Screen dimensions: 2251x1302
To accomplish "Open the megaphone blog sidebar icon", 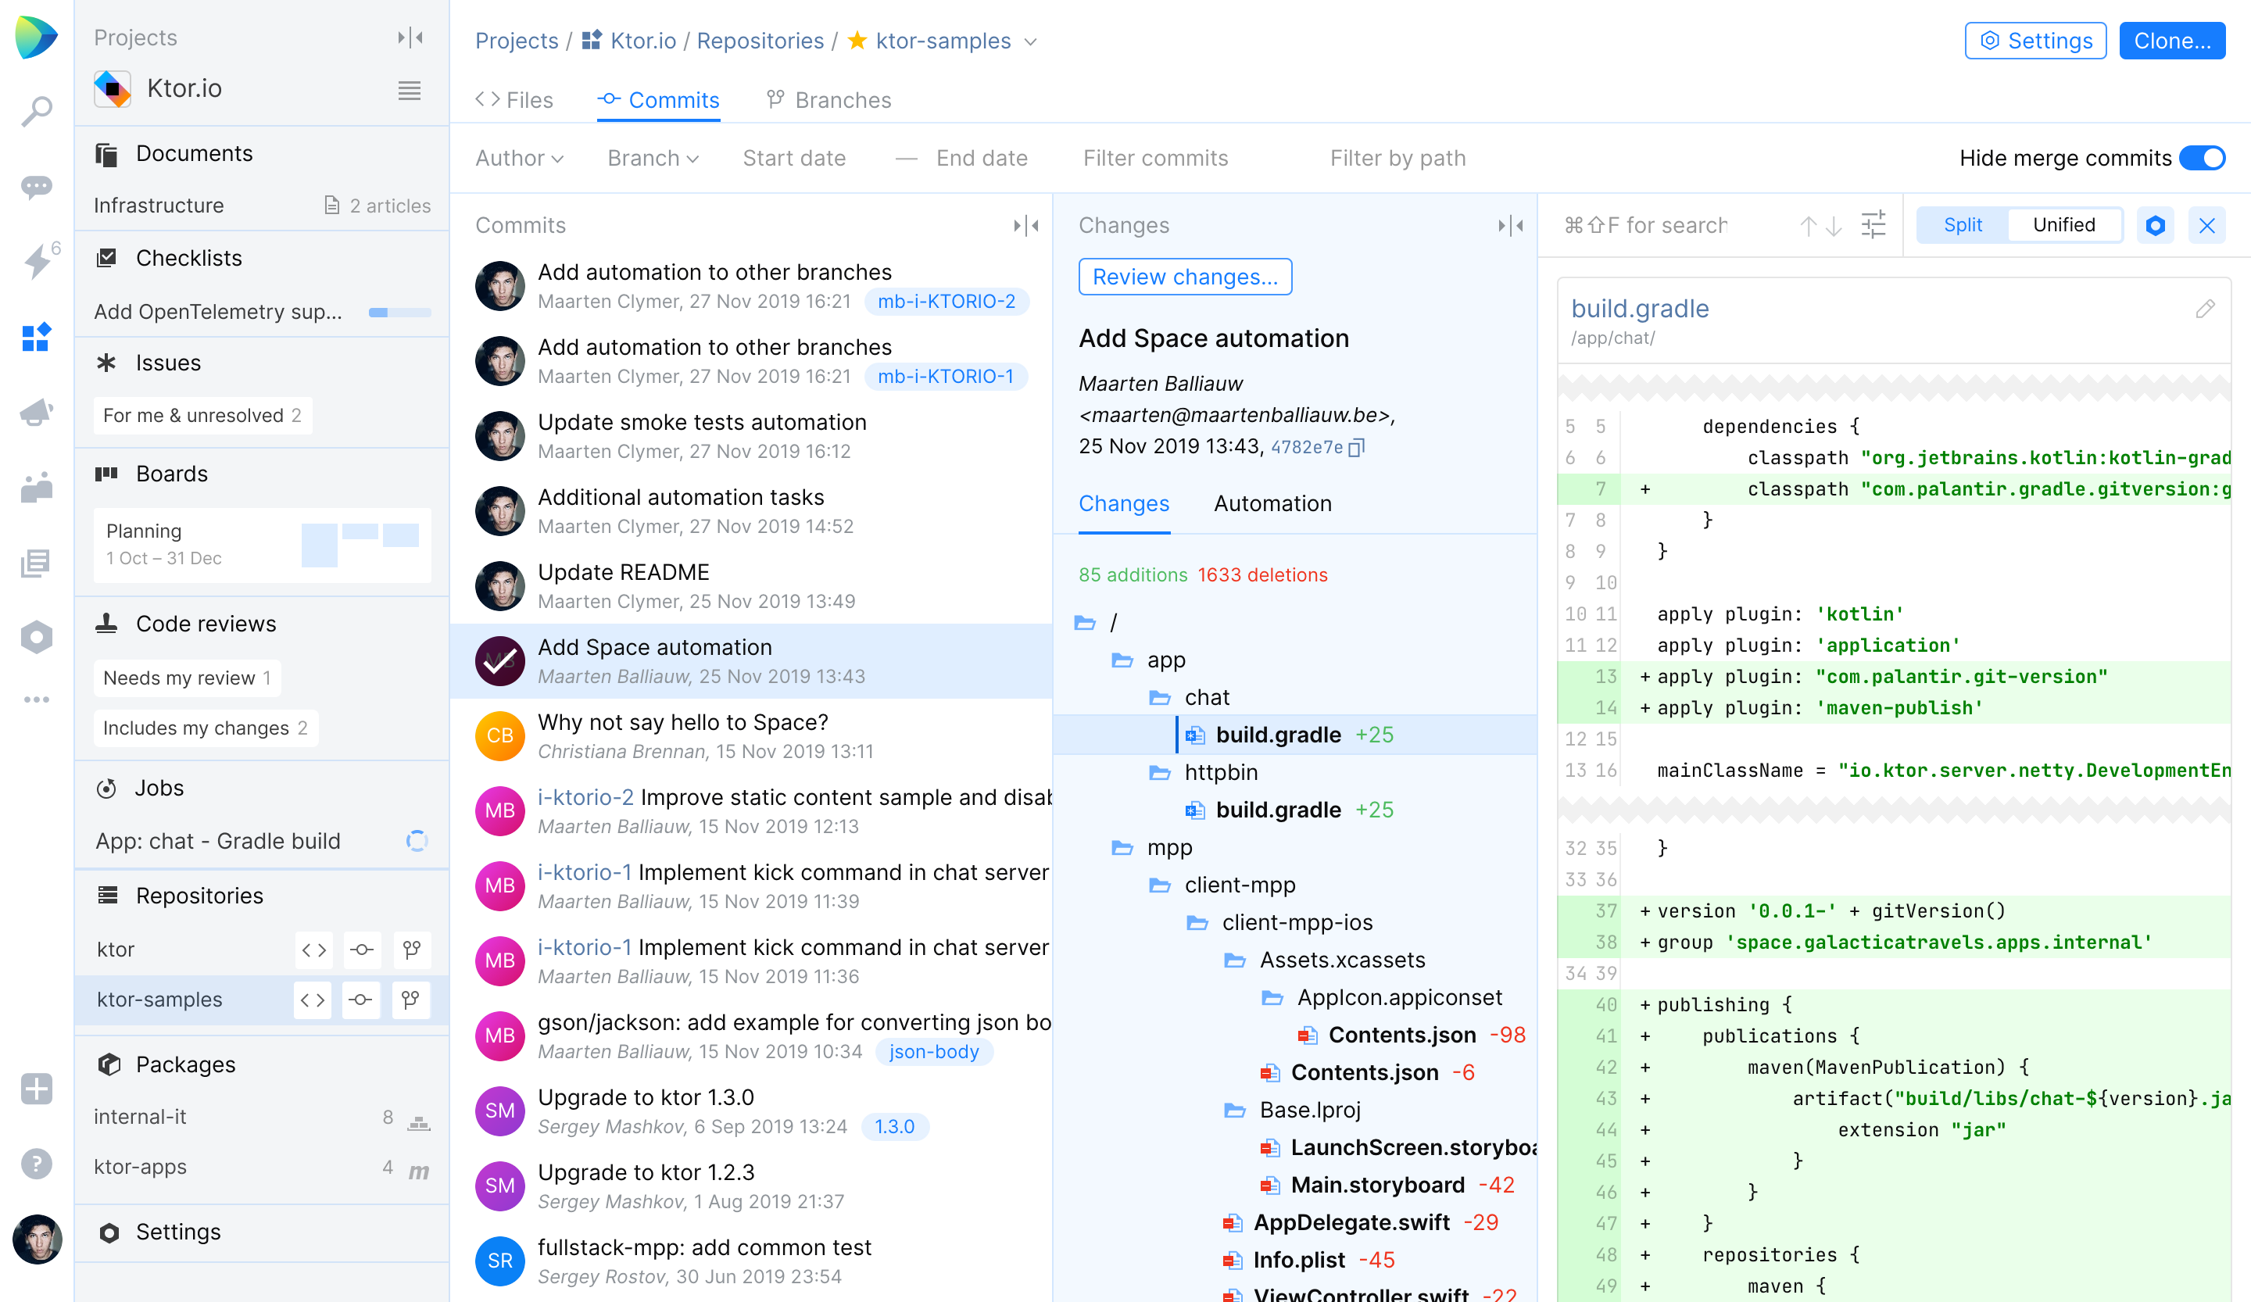I will (37, 413).
